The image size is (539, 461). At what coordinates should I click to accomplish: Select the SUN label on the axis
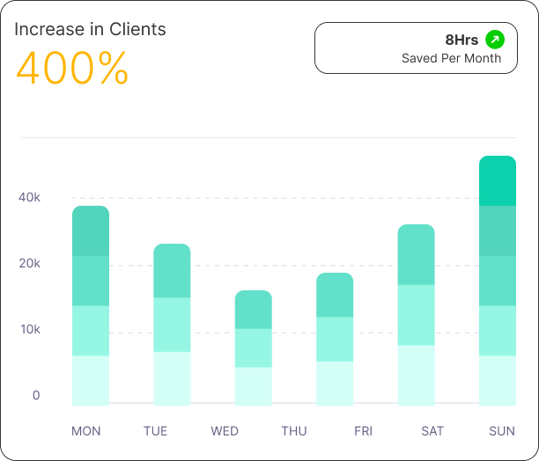[x=502, y=431]
